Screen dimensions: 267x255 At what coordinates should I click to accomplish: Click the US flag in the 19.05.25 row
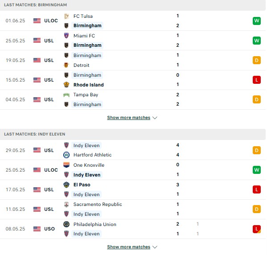coord(37,60)
